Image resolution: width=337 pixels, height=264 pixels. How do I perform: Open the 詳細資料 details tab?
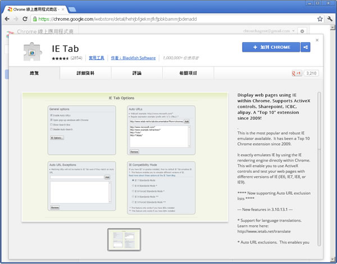[85, 73]
